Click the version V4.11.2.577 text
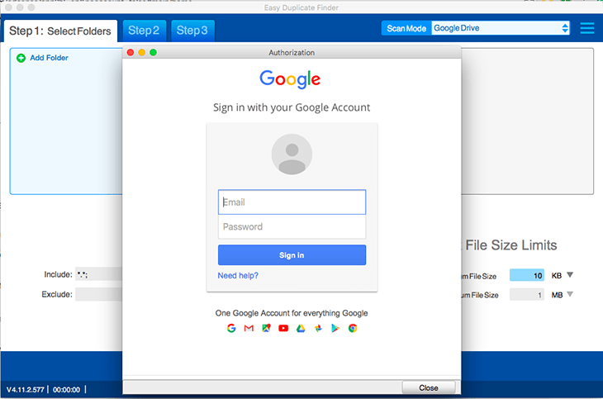 tap(26, 390)
